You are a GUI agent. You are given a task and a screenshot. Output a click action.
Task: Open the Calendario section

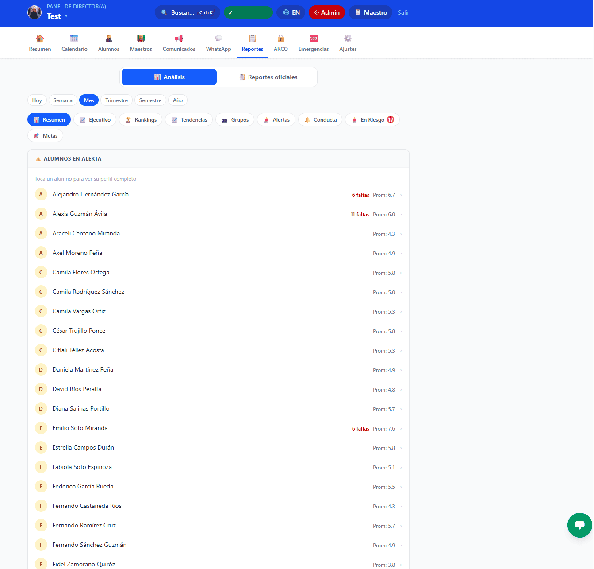(x=74, y=43)
